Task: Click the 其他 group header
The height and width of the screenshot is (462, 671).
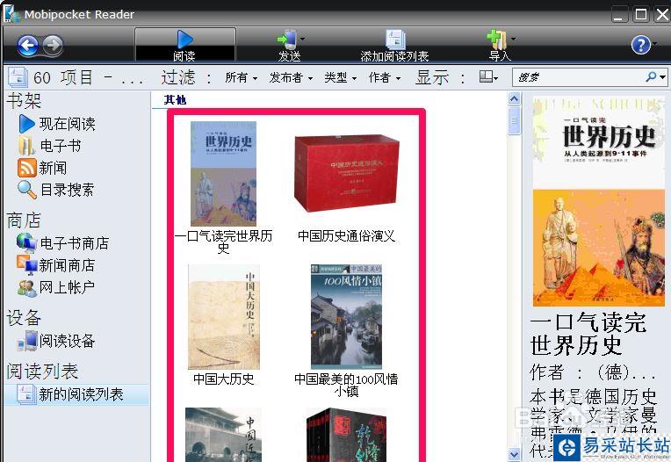Action: 175,100
